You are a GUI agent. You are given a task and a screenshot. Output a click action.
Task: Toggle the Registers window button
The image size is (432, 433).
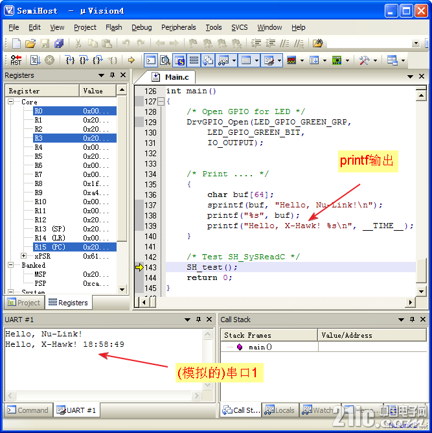(x=194, y=60)
